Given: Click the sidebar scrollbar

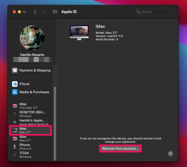Looking at the screenshot, I should click(55, 123).
